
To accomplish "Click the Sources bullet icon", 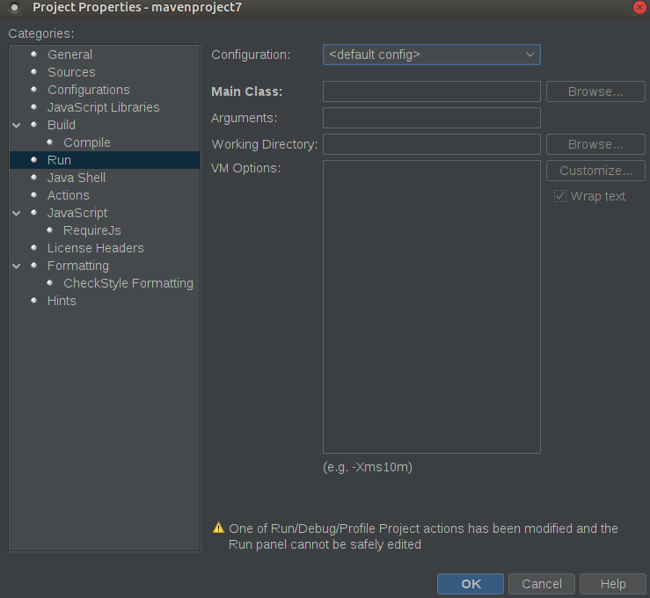I will point(34,71).
